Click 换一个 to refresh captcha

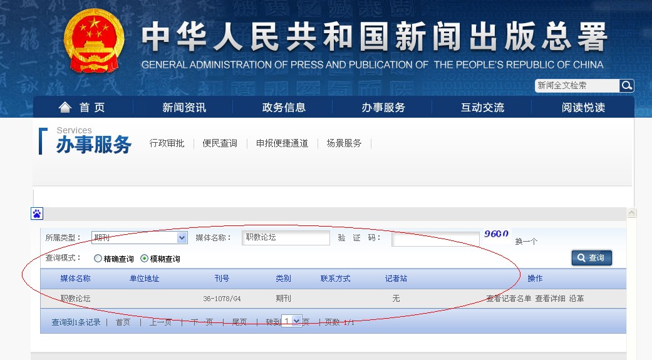526,241
